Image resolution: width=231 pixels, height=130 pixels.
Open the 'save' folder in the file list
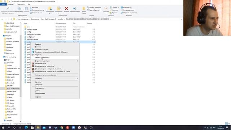28,27
